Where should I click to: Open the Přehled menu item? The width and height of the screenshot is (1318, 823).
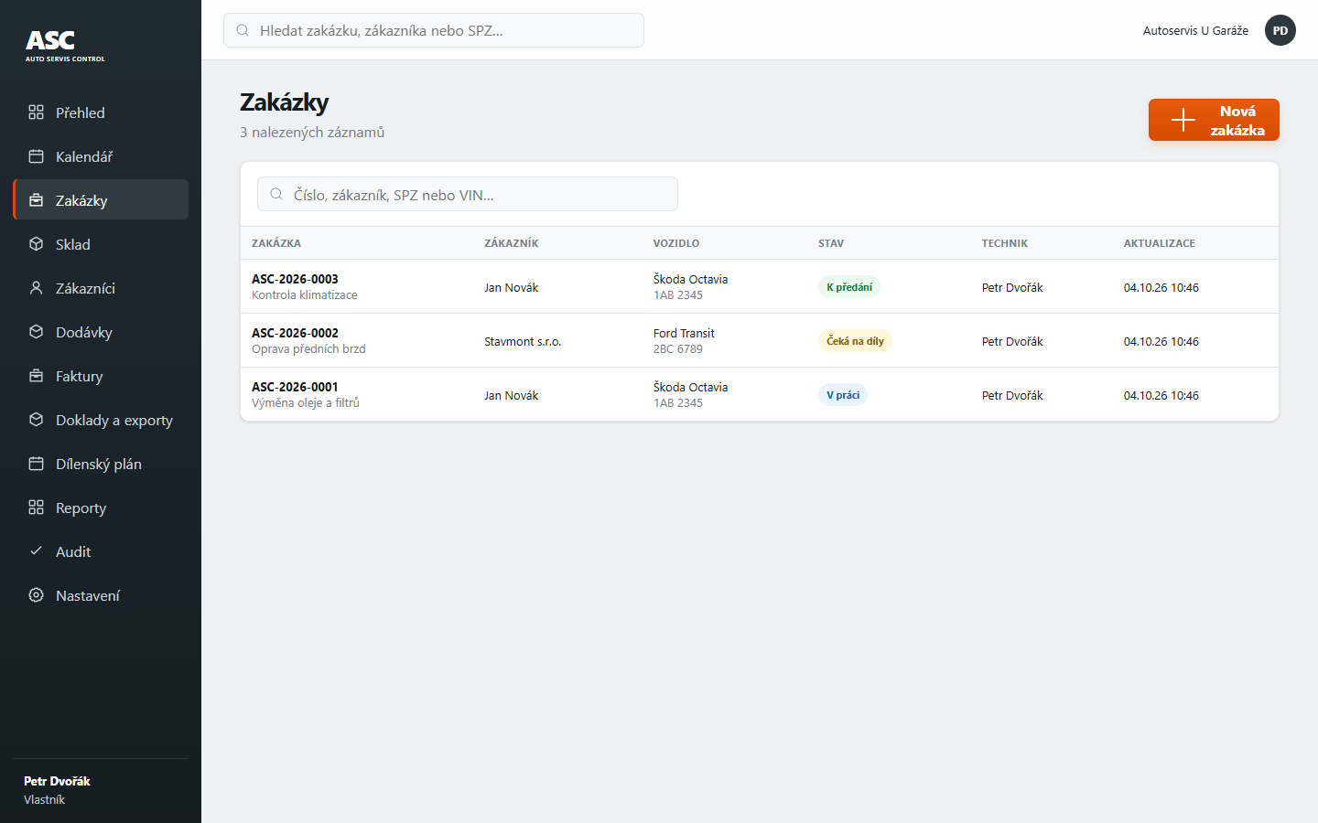[101, 112]
